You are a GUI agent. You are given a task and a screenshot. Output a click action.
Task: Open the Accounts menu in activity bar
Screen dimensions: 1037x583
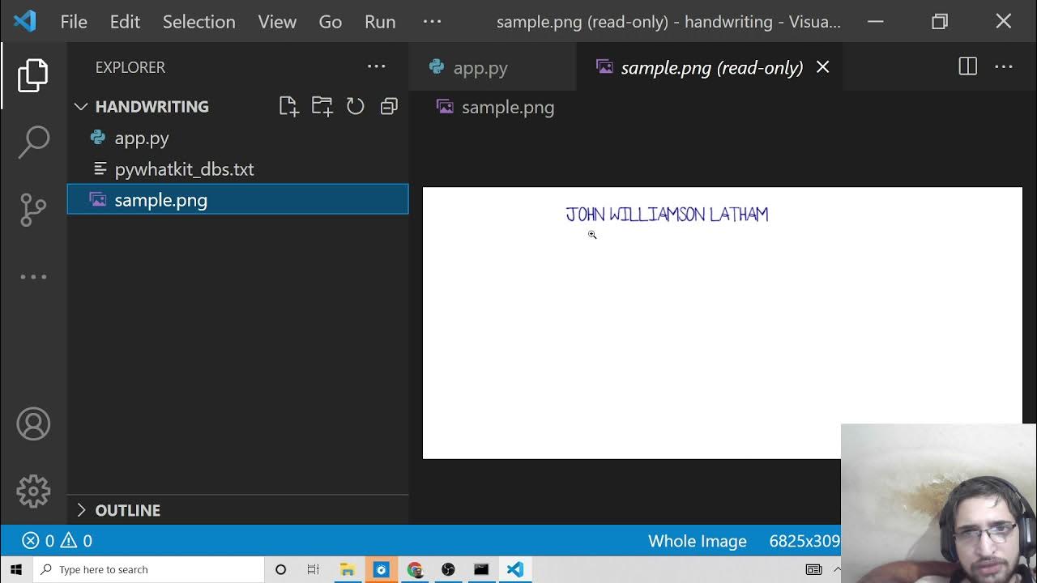coord(33,424)
